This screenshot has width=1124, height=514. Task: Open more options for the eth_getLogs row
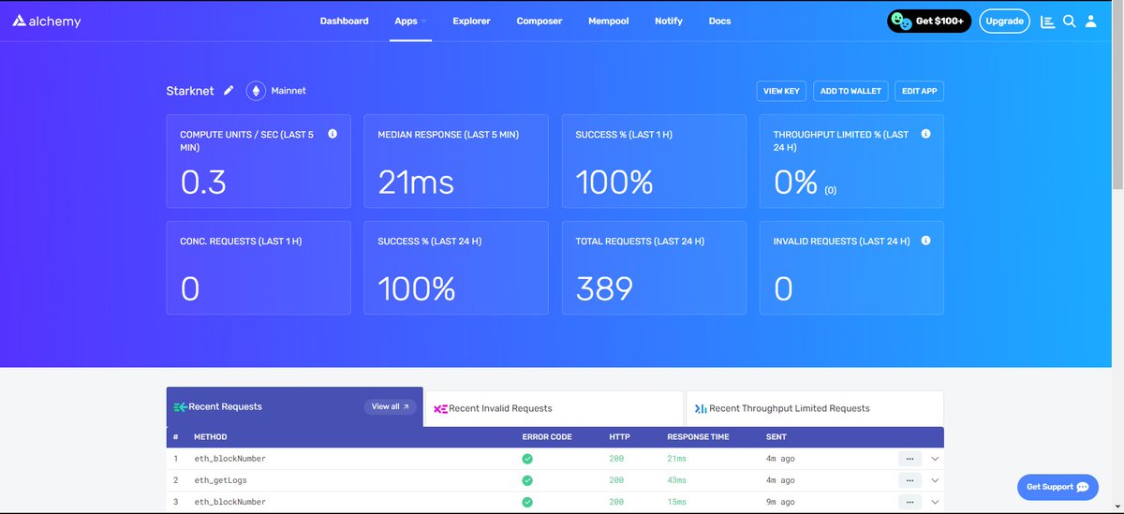pos(910,480)
